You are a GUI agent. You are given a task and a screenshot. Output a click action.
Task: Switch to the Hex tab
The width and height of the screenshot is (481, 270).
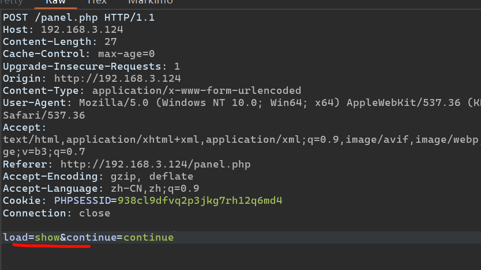(x=96, y=2)
